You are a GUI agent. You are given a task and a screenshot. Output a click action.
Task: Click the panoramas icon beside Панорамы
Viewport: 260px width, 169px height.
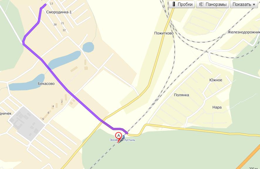coord(201,4)
